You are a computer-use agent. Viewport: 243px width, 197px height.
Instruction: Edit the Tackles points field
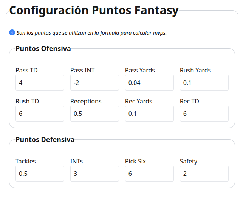40,174
